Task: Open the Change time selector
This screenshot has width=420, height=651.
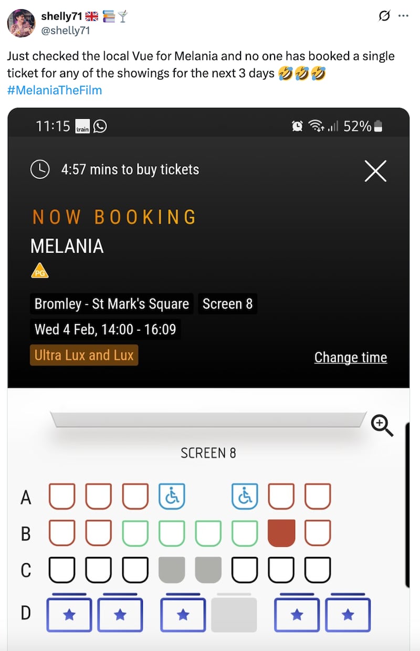Action: click(350, 357)
